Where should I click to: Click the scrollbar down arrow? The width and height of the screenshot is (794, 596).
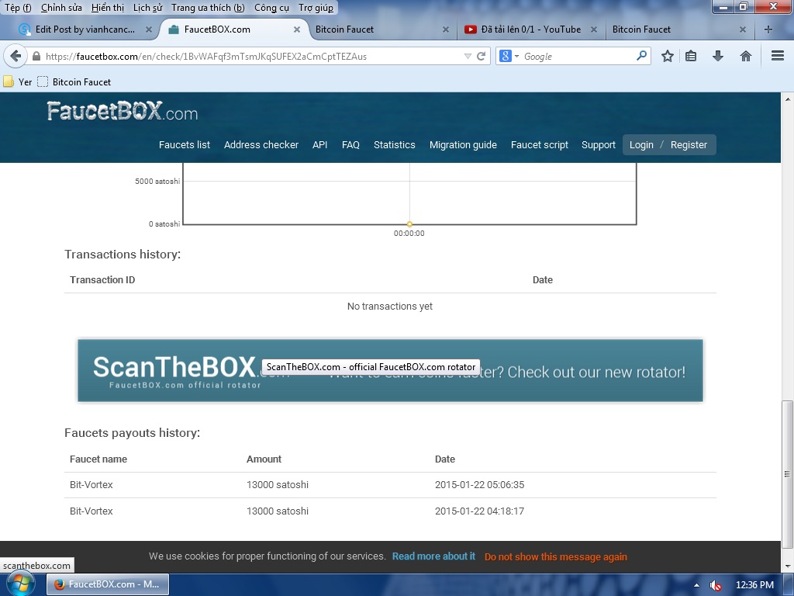pos(788,566)
